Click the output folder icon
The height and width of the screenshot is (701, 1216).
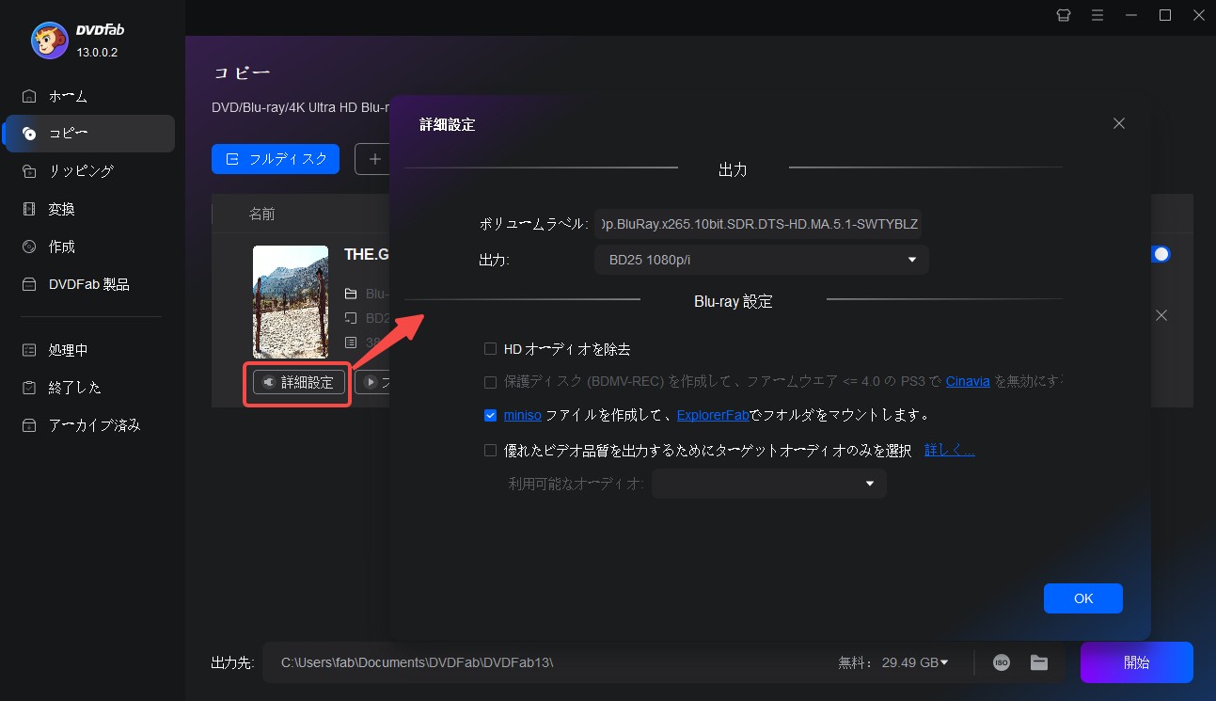[1039, 662]
